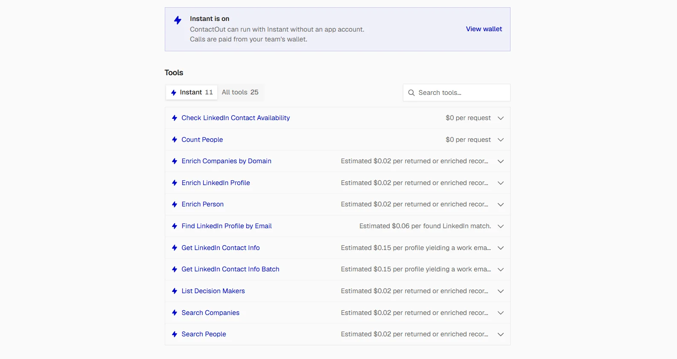Click the lightning icon next to Enrich LinkedIn Profile
677x359 pixels.
[175, 183]
